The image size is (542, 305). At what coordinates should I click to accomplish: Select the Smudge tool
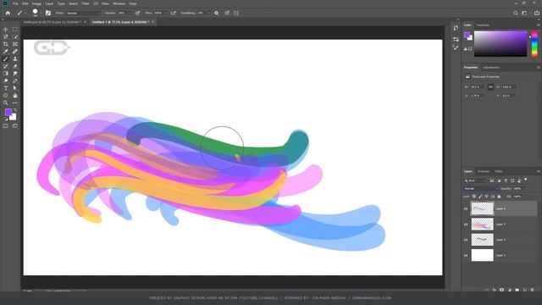[15, 74]
